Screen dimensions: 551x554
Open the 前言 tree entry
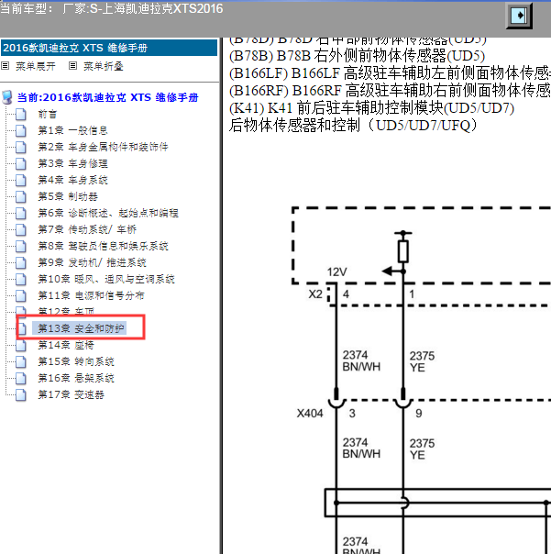pos(48,115)
